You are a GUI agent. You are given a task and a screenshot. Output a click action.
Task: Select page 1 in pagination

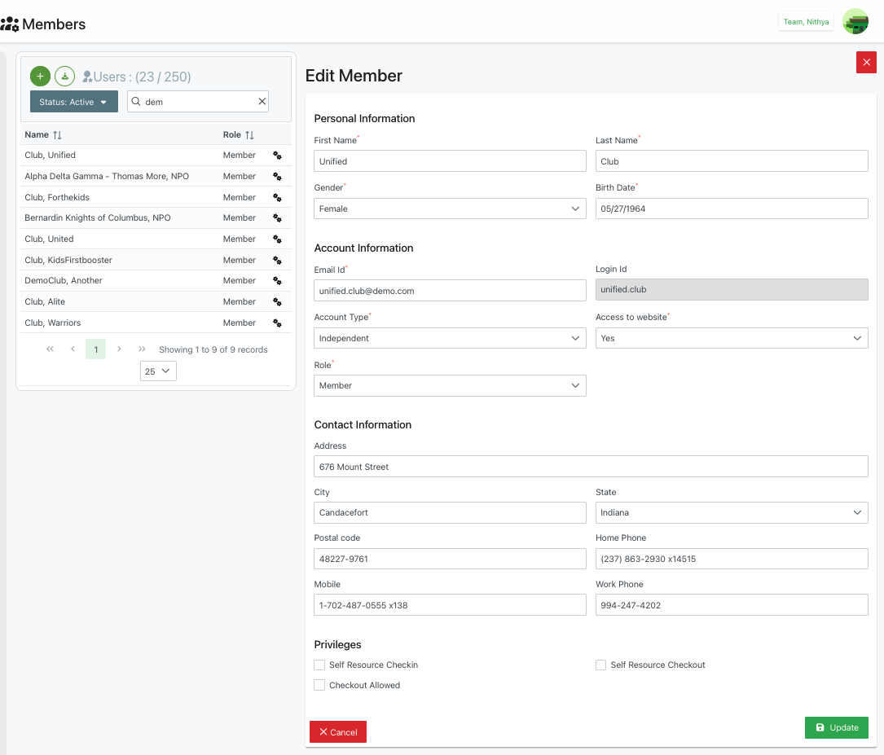pyautogui.click(x=95, y=350)
